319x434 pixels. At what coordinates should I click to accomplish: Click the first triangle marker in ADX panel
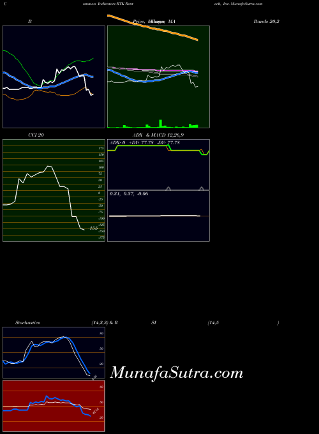coord(168,188)
